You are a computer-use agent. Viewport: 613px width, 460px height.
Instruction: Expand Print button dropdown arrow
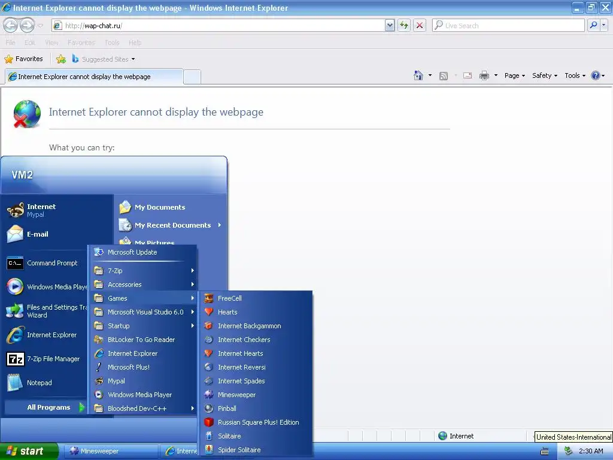pos(495,75)
